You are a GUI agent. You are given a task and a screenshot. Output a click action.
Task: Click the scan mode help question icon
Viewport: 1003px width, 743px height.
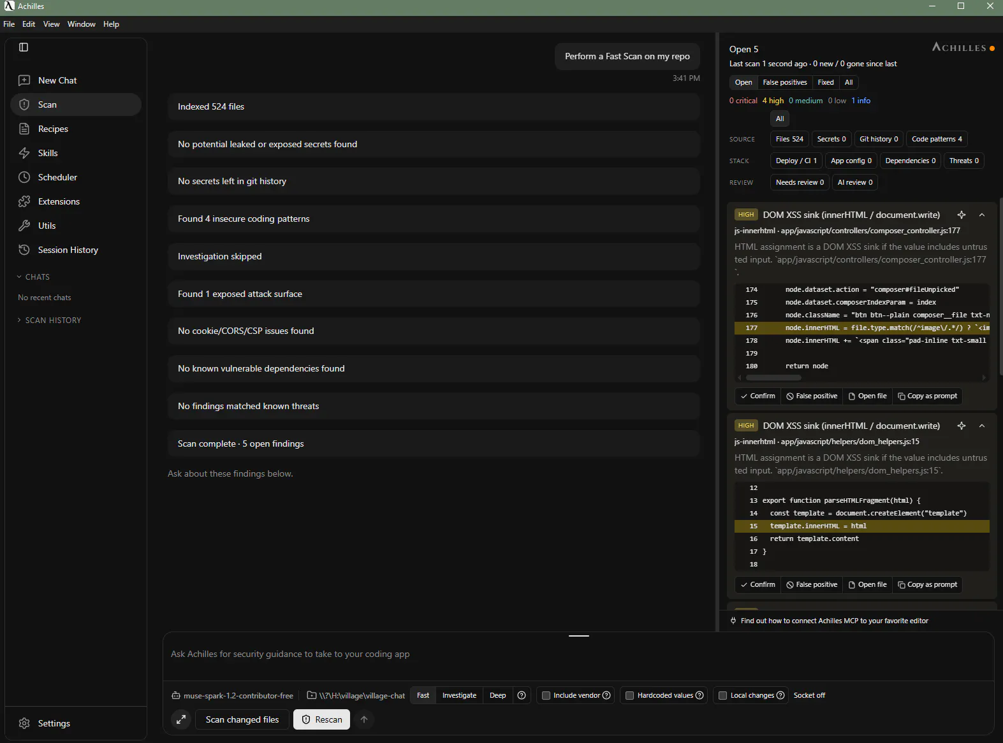tap(522, 695)
